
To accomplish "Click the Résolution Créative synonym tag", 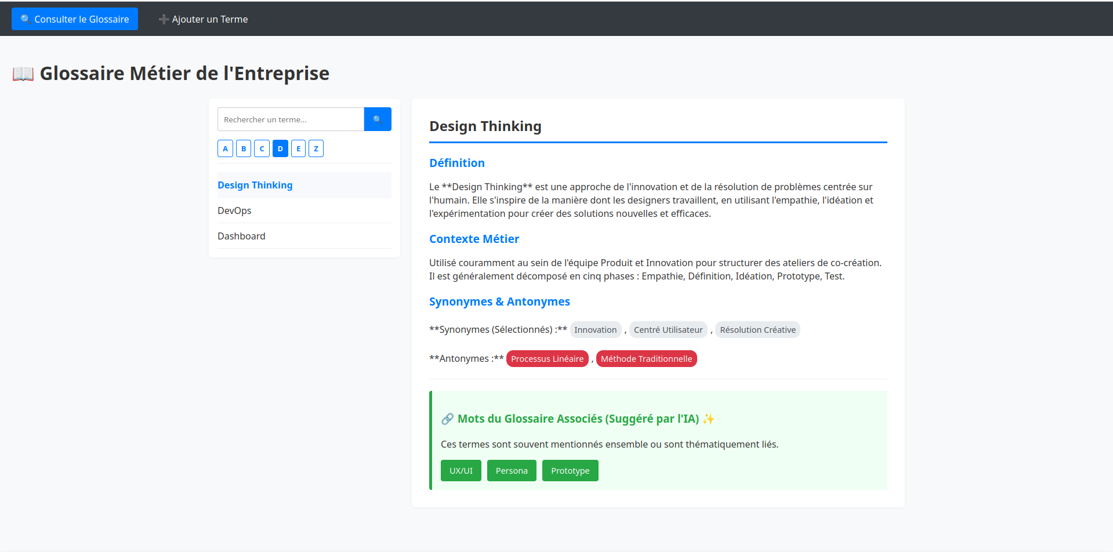I will [x=757, y=330].
